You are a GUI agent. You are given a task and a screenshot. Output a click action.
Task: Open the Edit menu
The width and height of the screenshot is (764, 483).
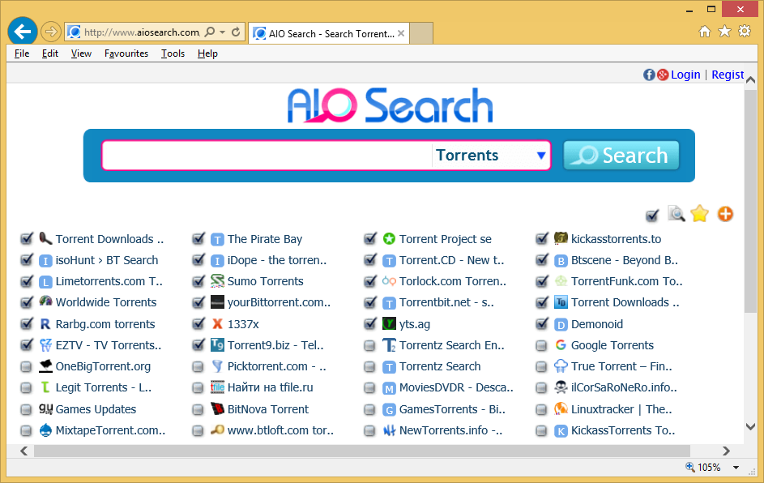[49, 53]
